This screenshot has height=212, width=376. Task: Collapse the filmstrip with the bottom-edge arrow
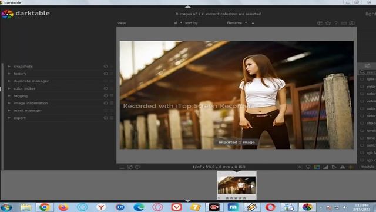tap(188, 200)
